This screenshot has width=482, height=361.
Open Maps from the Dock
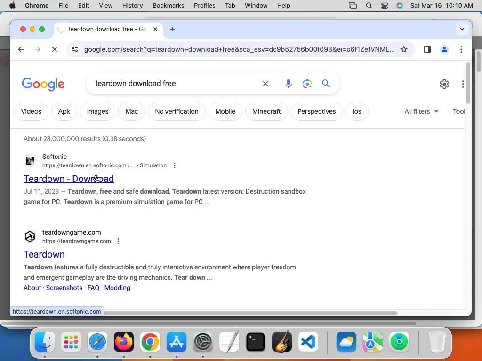click(373, 342)
